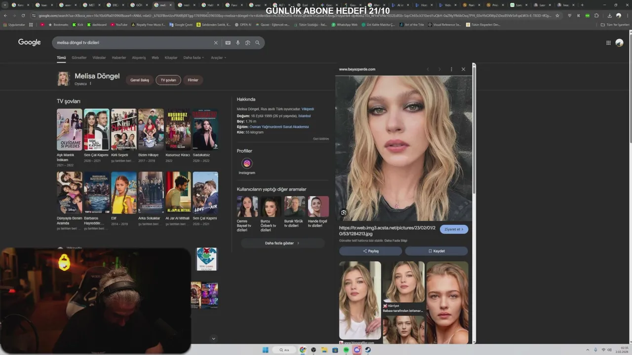Click the Kaydet save button
632x355 pixels.
point(436,251)
